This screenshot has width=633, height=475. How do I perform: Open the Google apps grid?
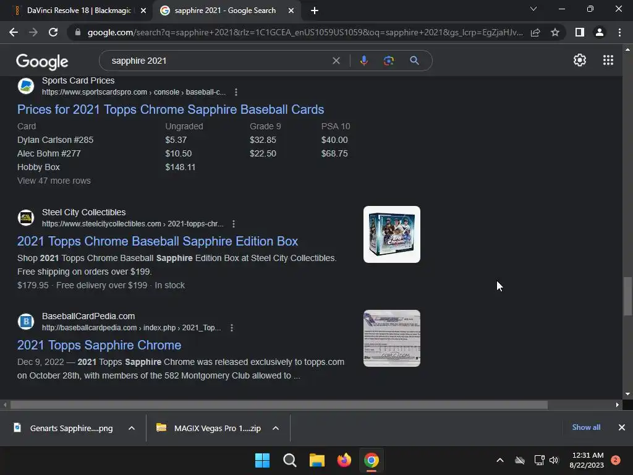(x=608, y=60)
